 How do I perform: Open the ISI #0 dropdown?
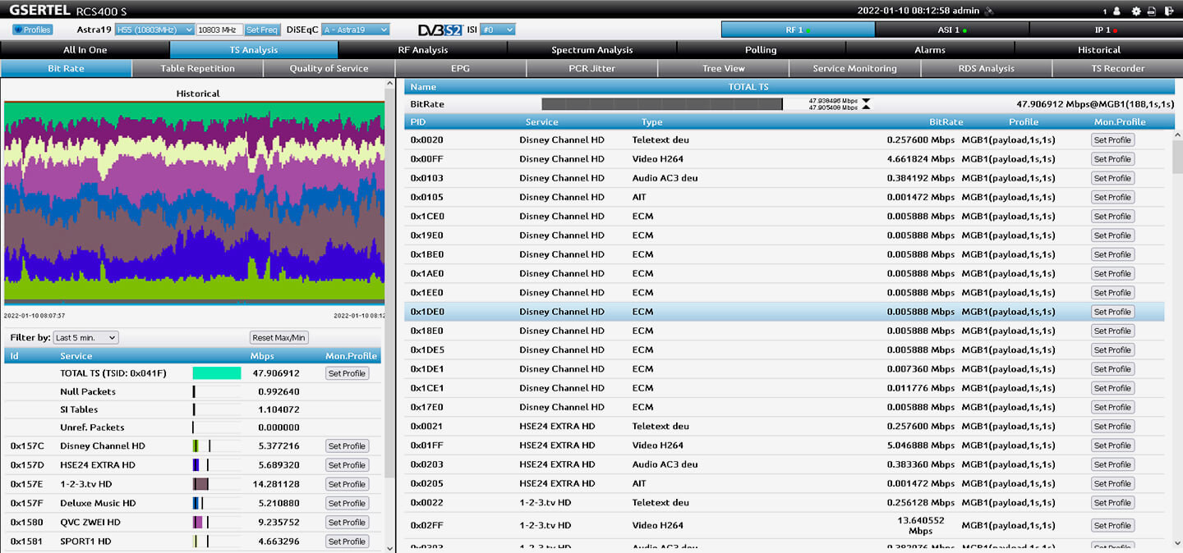point(498,30)
